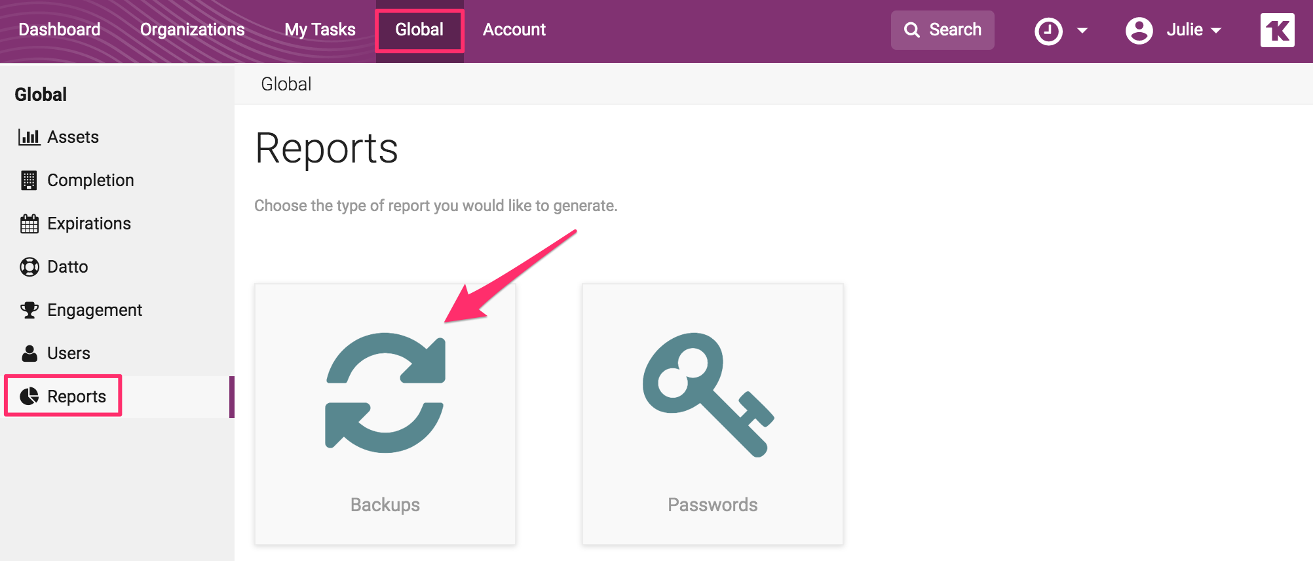Click the Expirations calendar icon
The width and height of the screenshot is (1313, 561).
point(29,223)
